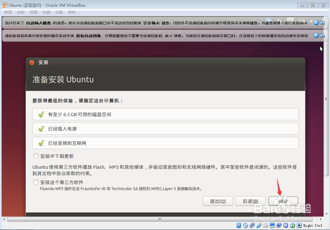Open the 视图 menu
The width and height of the screenshot is (330, 230).
pos(33,12)
